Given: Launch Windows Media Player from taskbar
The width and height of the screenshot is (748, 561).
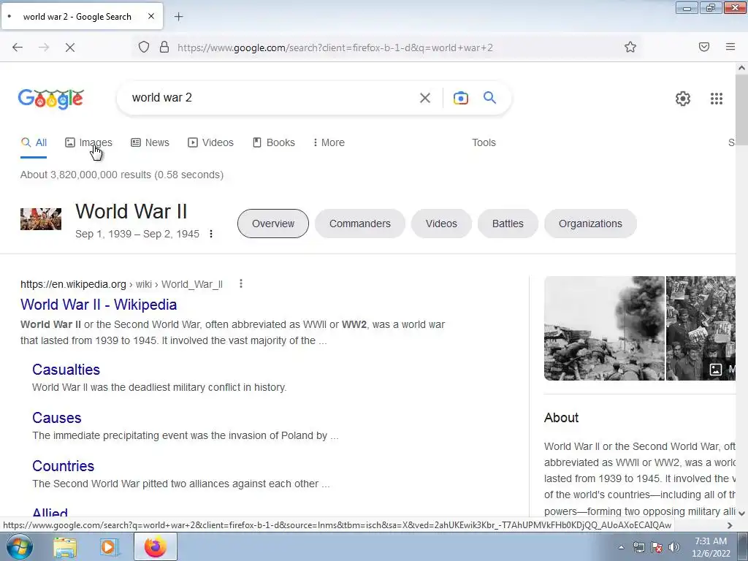Looking at the screenshot, I should [109, 547].
